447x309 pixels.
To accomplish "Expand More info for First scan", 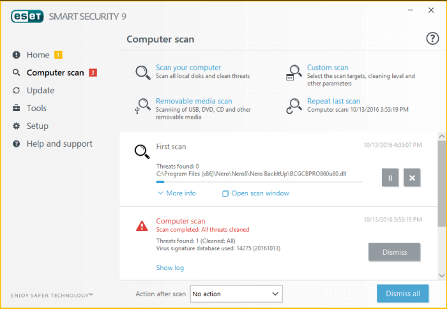I will [x=177, y=193].
